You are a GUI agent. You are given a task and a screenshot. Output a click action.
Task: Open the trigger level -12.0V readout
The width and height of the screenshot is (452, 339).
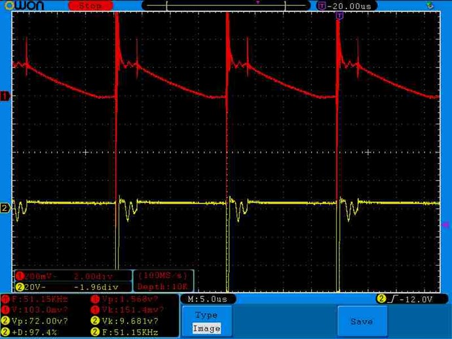[411, 299]
